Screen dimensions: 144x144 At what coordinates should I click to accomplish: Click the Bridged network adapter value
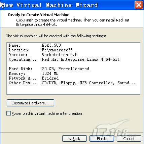click(50, 78)
